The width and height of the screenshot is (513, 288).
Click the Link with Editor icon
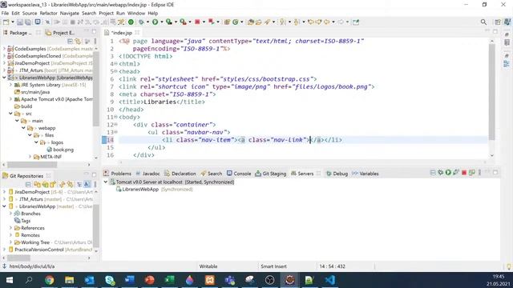[78, 41]
